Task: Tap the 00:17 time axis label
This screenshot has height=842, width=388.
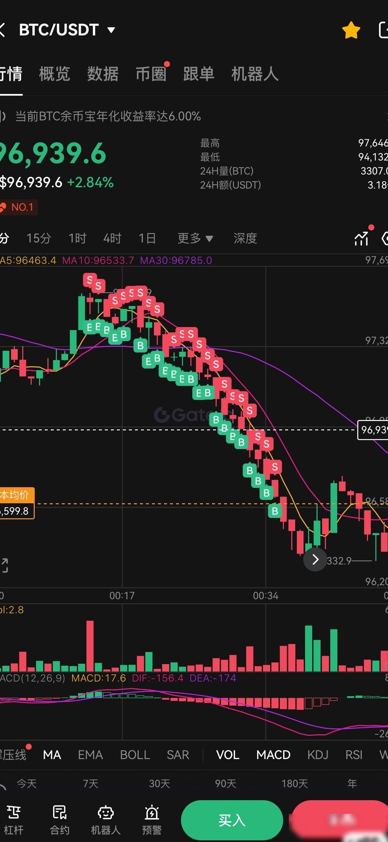Action: [122, 596]
